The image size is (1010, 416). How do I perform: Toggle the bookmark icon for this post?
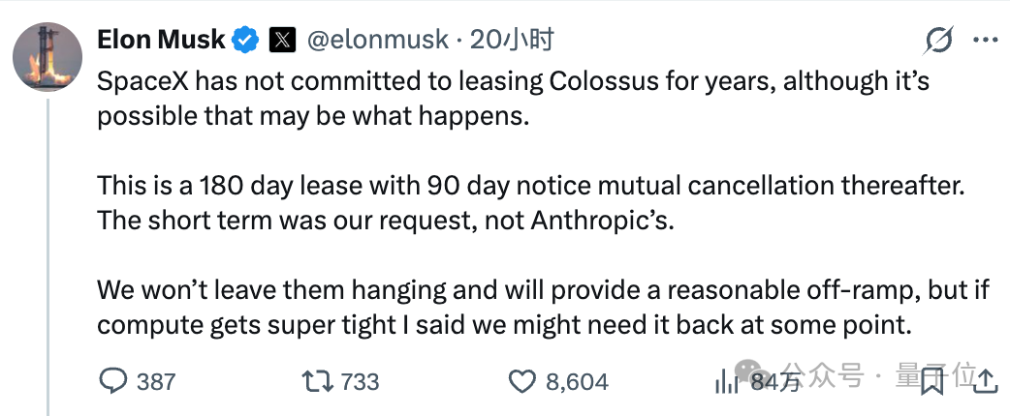tap(932, 382)
